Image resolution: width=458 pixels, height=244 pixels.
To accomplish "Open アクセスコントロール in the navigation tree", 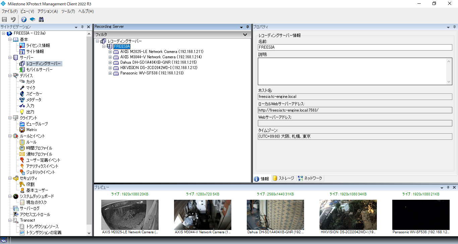I will 35,215.
